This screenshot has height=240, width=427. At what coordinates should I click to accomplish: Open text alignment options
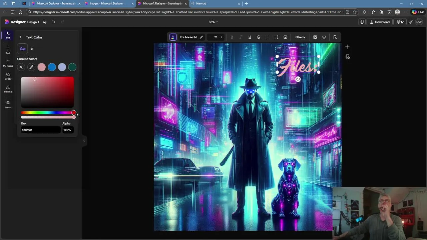(x=268, y=37)
